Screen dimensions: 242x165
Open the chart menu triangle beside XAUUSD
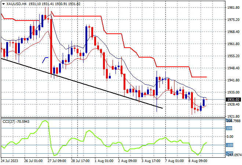[x=3, y=4]
